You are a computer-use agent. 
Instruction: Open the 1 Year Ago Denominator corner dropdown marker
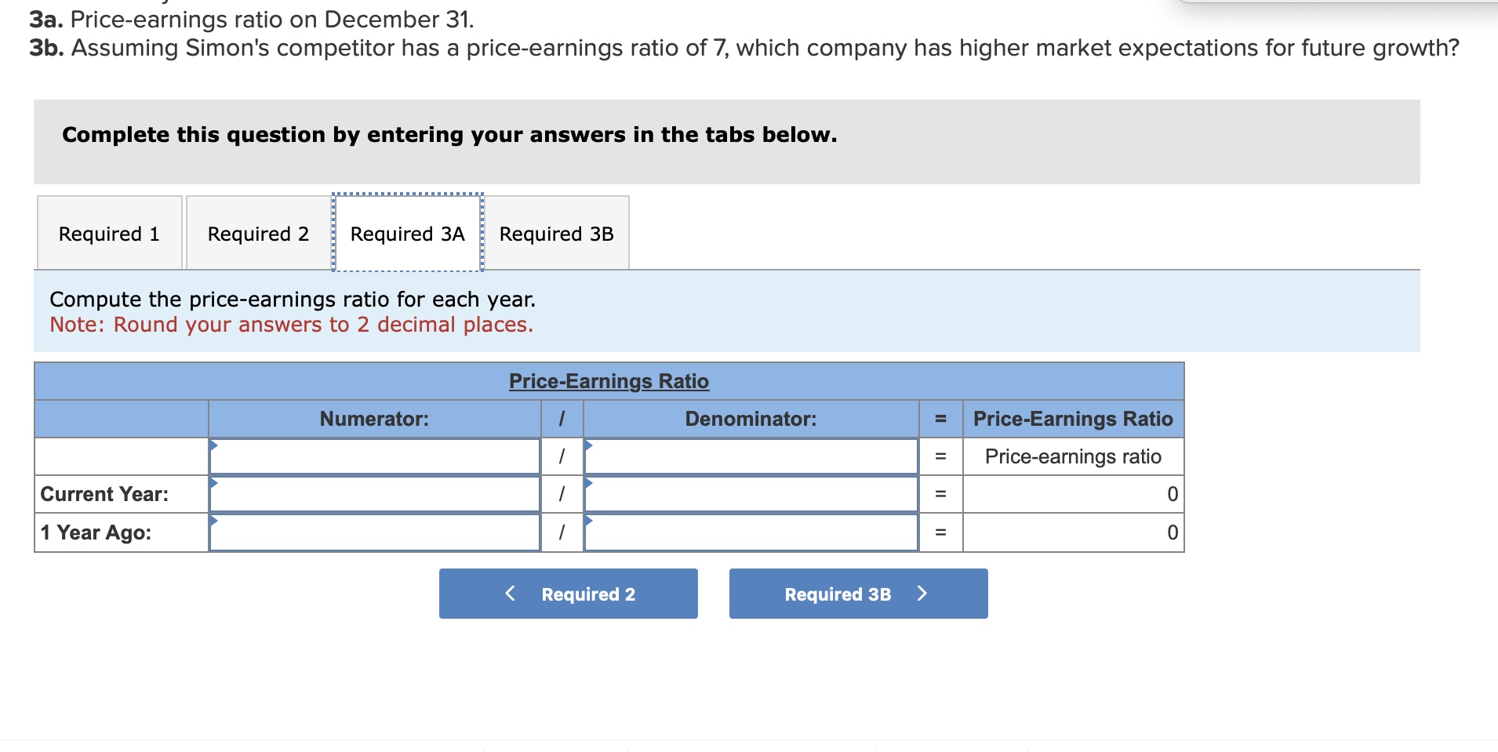(590, 520)
